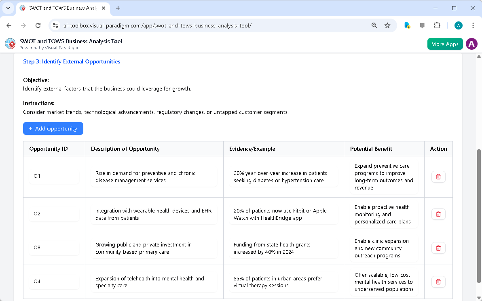Reload the page with the refresh icon
The image size is (482, 301).
click(x=38, y=25)
